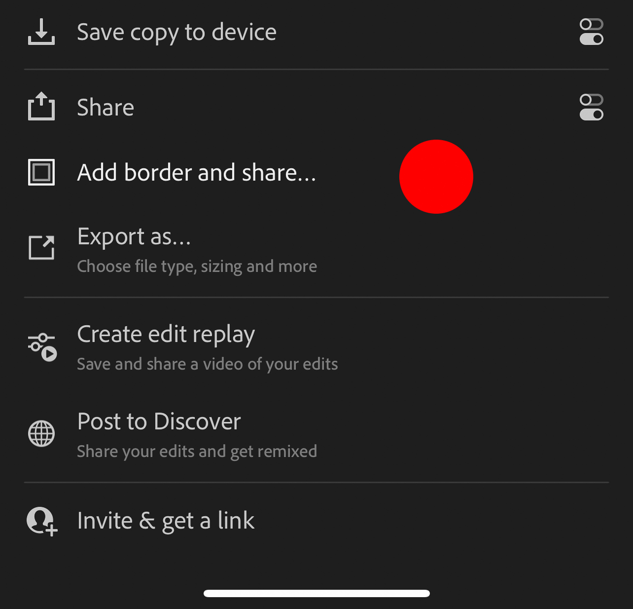Choose the Share option
Image resolution: width=633 pixels, height=609 pixels.
tap(105, 108)
